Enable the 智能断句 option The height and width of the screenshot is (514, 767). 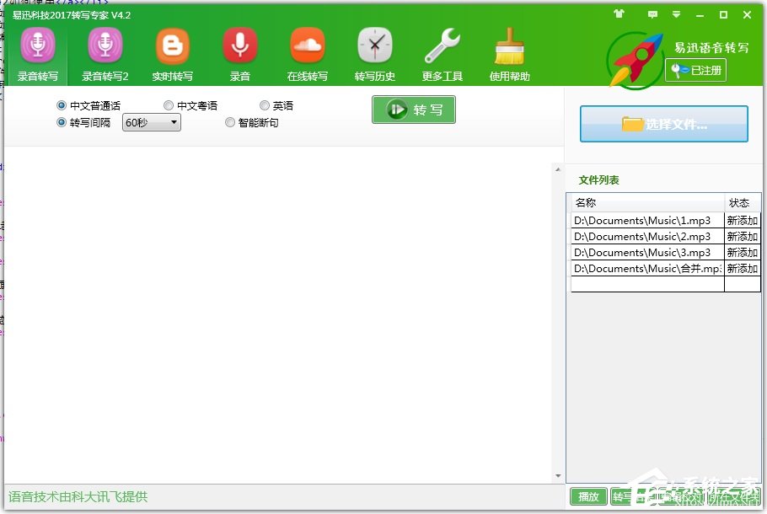[x=230, y=122]
